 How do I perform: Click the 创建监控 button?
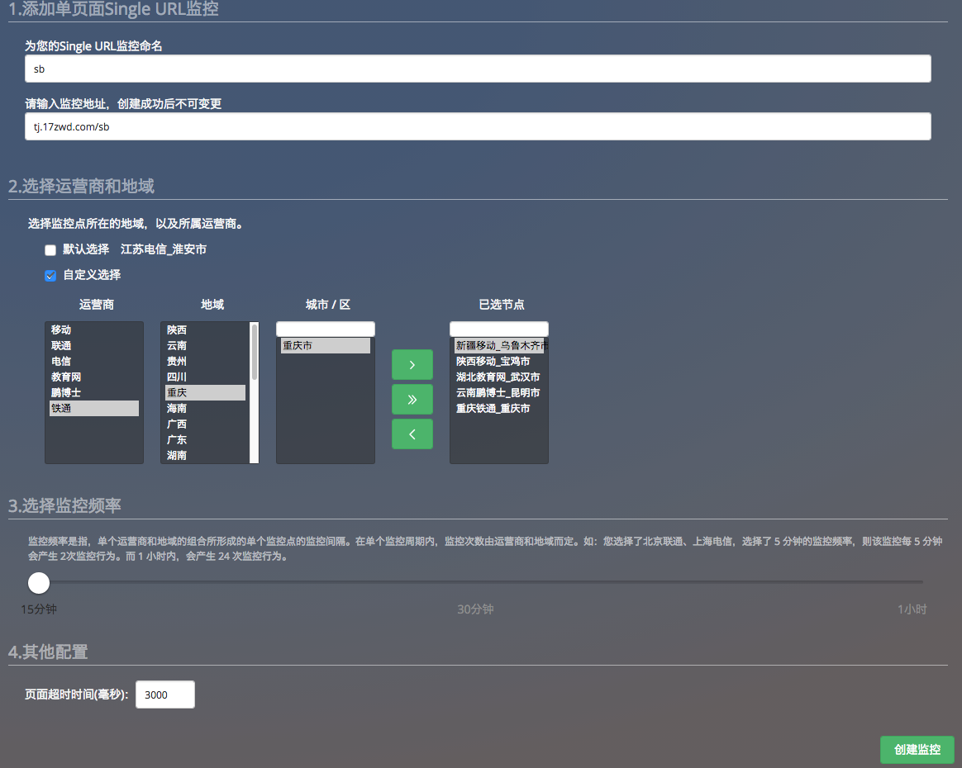coord(917,750)
